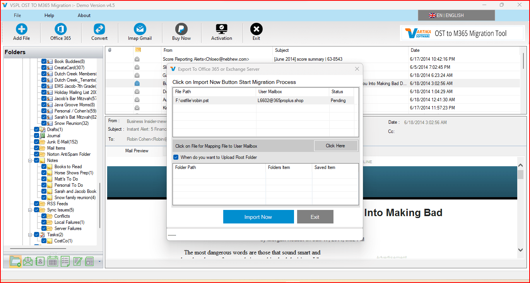Open the About menu
The image size is (530, 283).
coord(84,15)
